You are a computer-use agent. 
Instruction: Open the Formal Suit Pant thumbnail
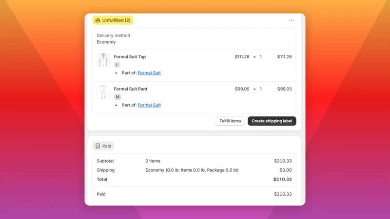[103, 92]
